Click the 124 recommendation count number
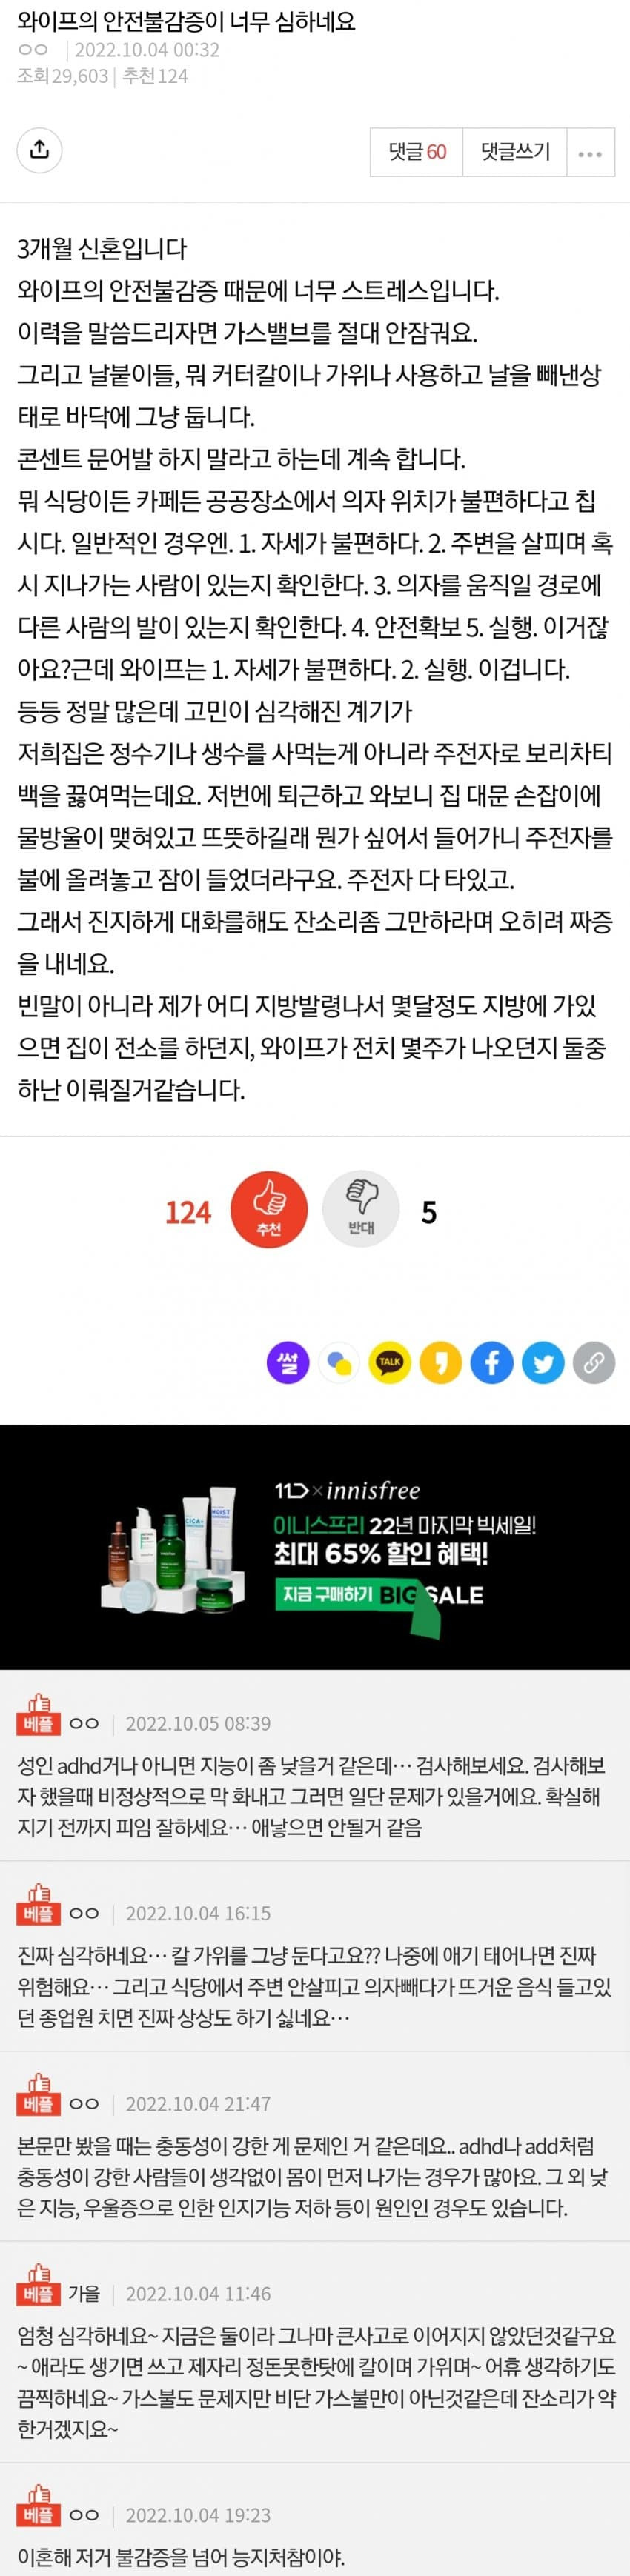630x2576 pixels. [x=188, y=1212]
